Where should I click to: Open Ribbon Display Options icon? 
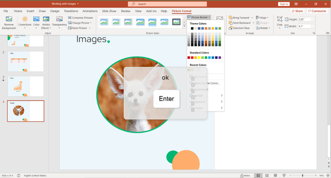pos(296,4)
